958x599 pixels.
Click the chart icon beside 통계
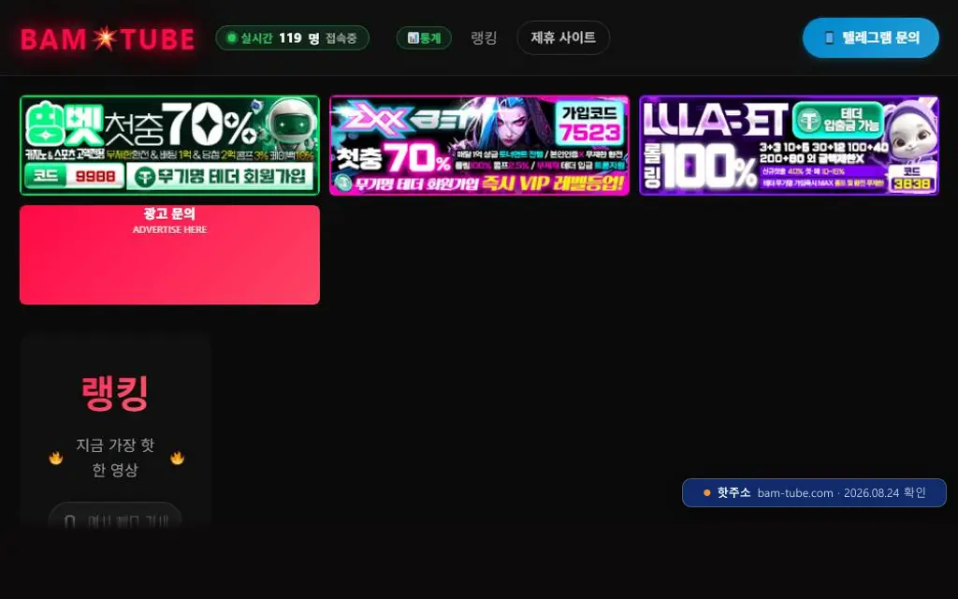tap(413, 37)
